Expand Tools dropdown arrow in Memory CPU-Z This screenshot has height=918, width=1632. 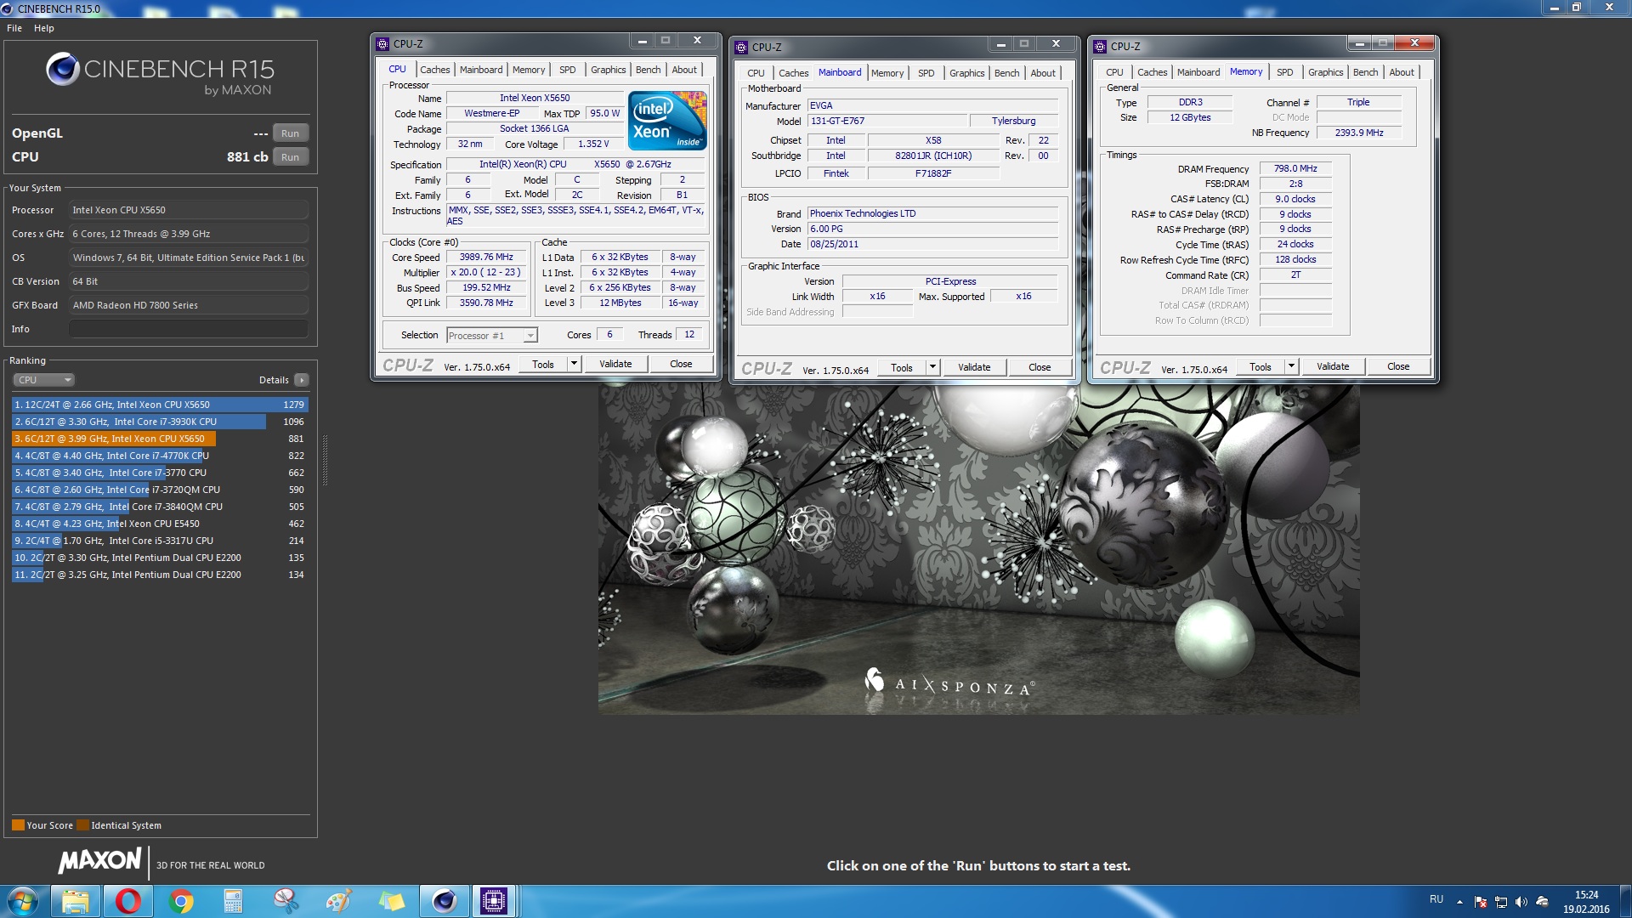(1291, 366)
